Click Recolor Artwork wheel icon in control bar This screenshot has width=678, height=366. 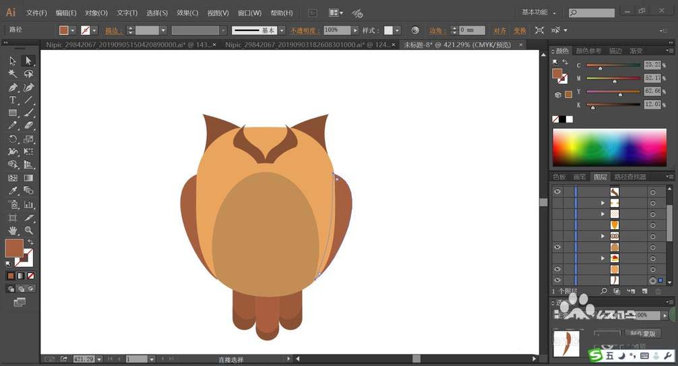[x=415, y=30]
